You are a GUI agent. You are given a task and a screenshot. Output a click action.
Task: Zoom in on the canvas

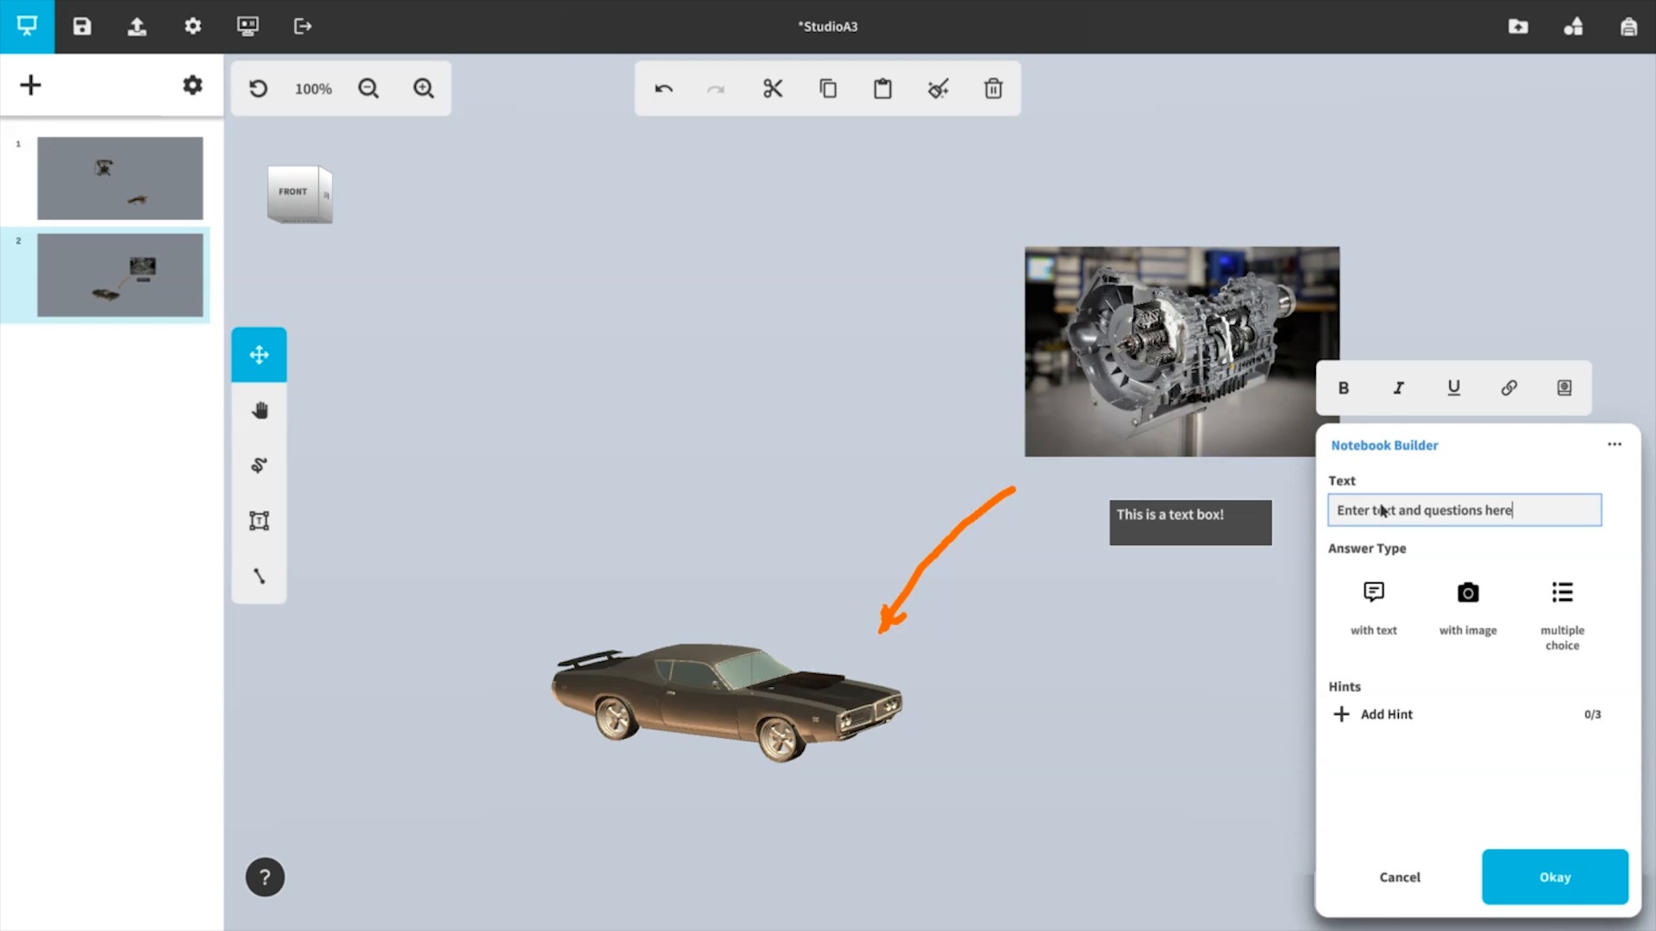click(423, 89)
